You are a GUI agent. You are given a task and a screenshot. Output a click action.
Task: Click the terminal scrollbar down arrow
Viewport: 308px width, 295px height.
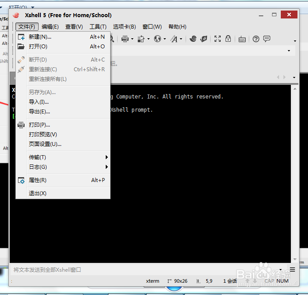point(295,259)
